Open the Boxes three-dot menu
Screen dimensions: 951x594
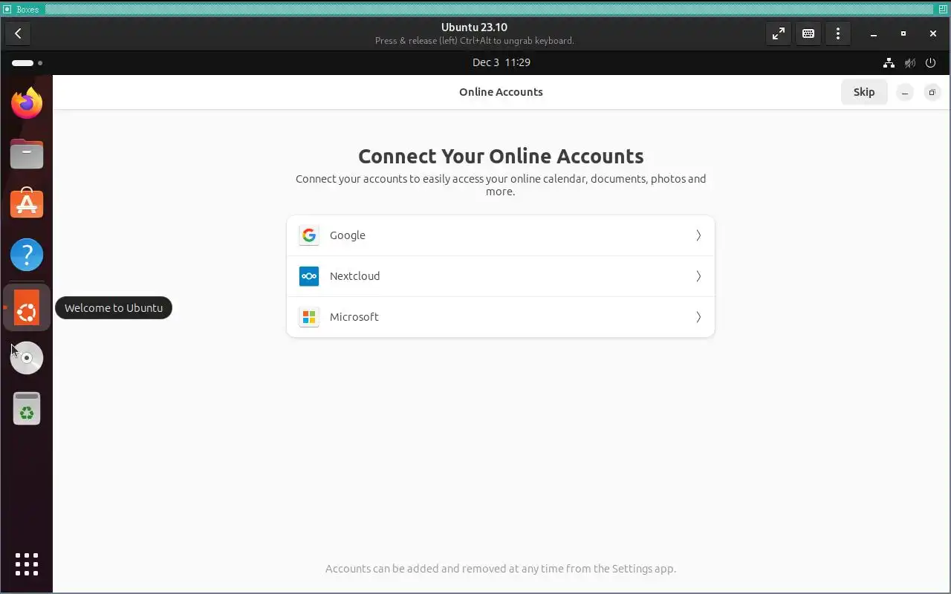point(838,33)
